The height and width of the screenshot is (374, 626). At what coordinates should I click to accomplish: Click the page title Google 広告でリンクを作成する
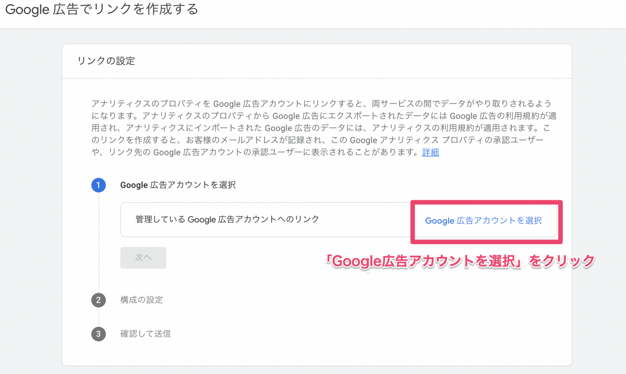[x=102, y=10]
